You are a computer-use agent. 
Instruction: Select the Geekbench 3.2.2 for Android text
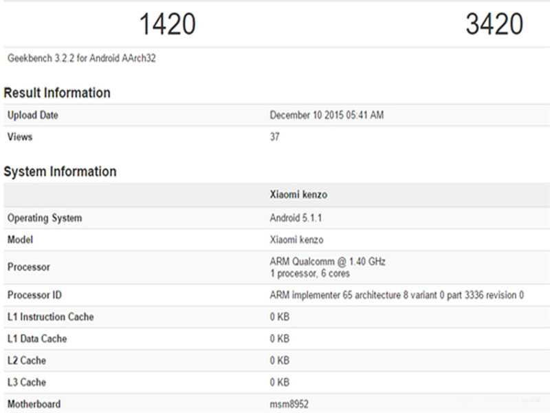[82, 59]
